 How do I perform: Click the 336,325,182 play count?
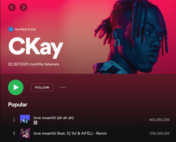click(159, 133)
